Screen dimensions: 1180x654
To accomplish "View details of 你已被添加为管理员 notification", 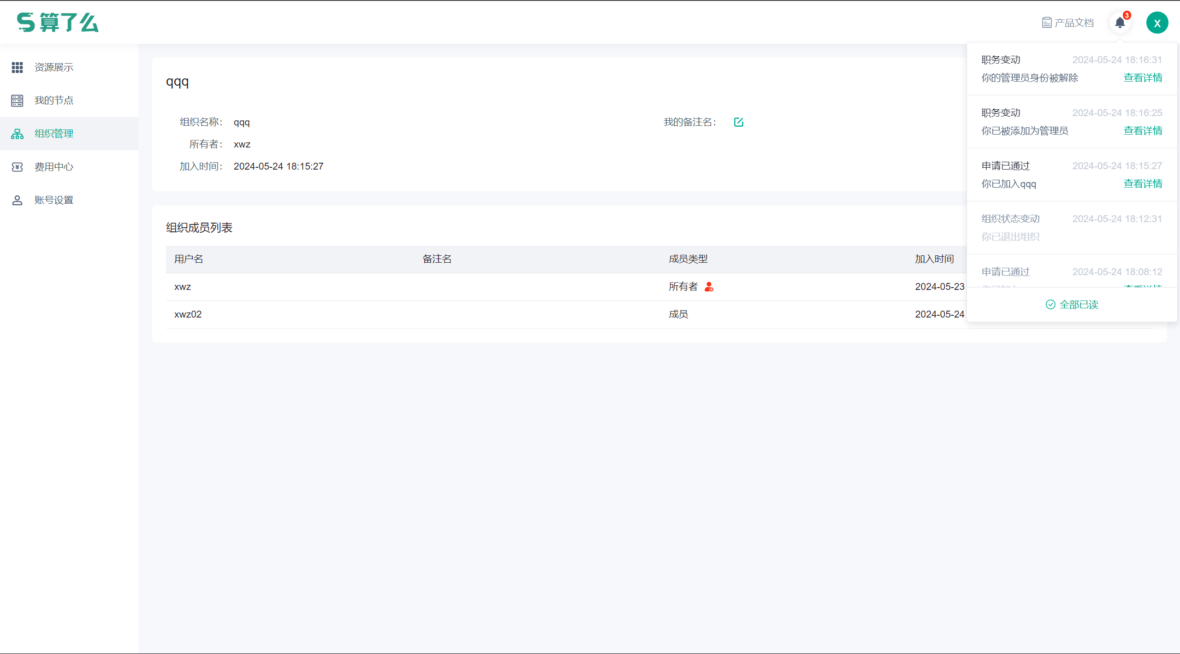I will (1143, 131).
